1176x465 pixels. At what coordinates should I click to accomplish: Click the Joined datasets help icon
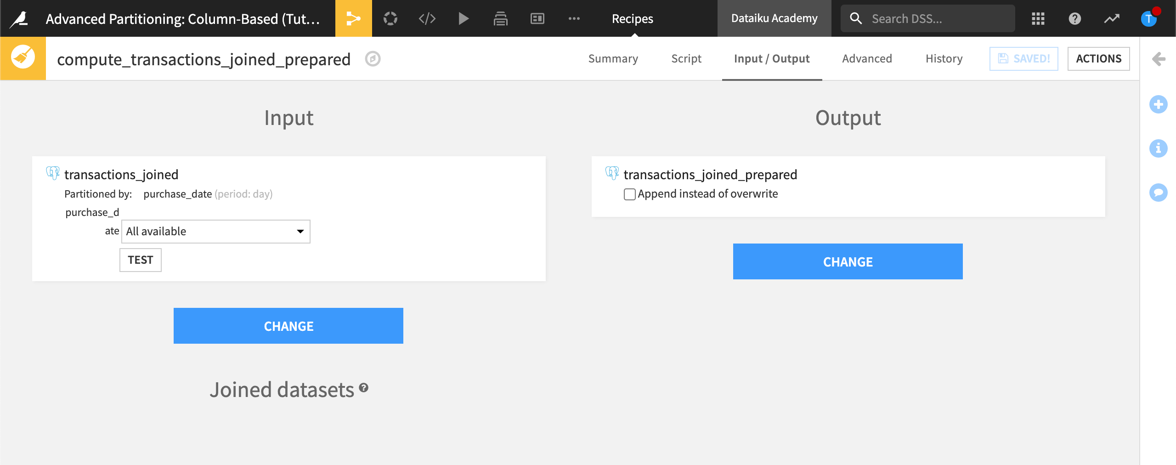364,387
